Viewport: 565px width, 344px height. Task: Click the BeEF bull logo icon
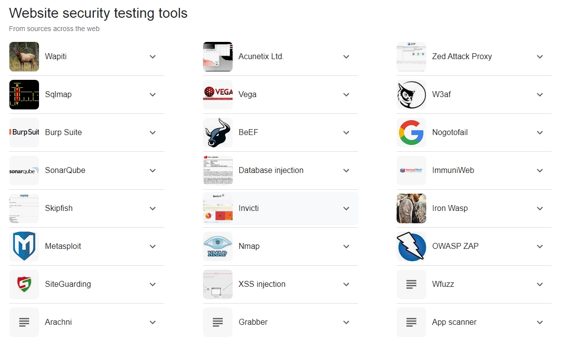218,133
